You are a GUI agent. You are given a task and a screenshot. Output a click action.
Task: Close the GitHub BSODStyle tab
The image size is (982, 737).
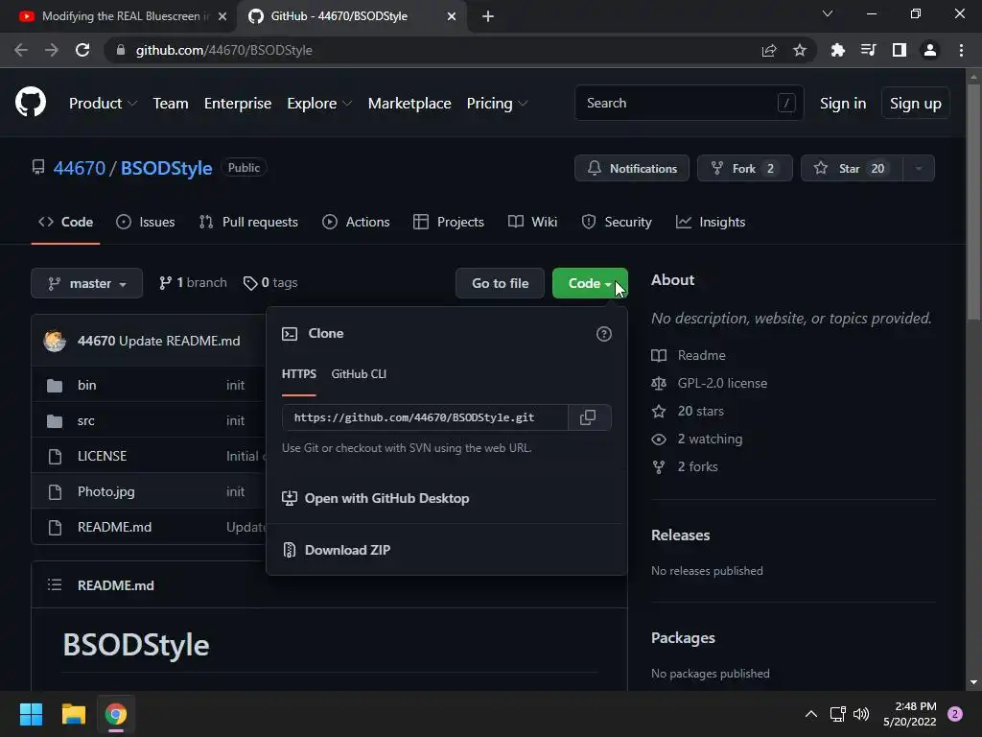pos(452,16)
